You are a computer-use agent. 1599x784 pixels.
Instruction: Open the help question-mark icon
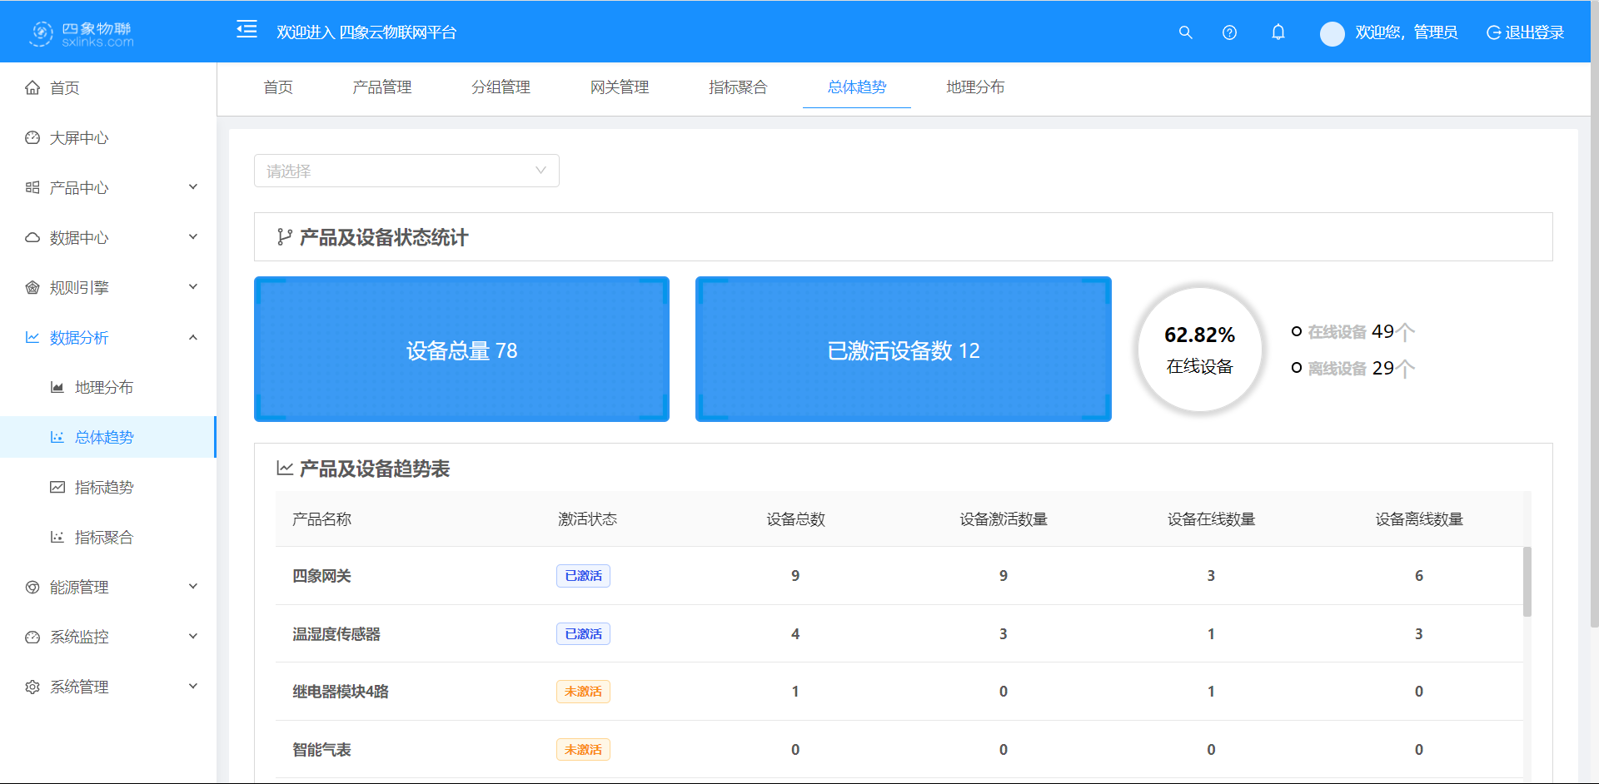pos(1229,32)
